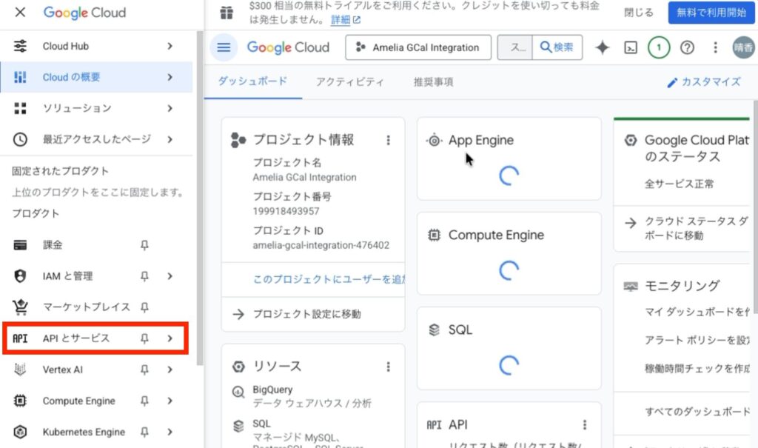The image size is (758, 448).
Task: Close the navigation menu with X
Action: click(x=21, y=13)
